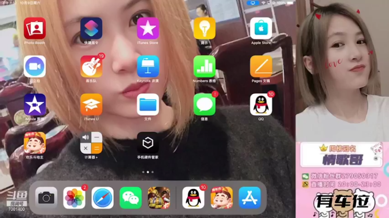
Task: Tap the screen mirroring status indicator
Action: pyautogui.click(x=252, y=3)
